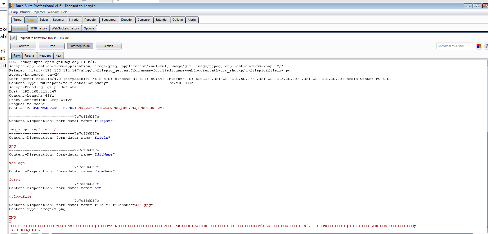Select the Proxy main tab

coord(31,20)
